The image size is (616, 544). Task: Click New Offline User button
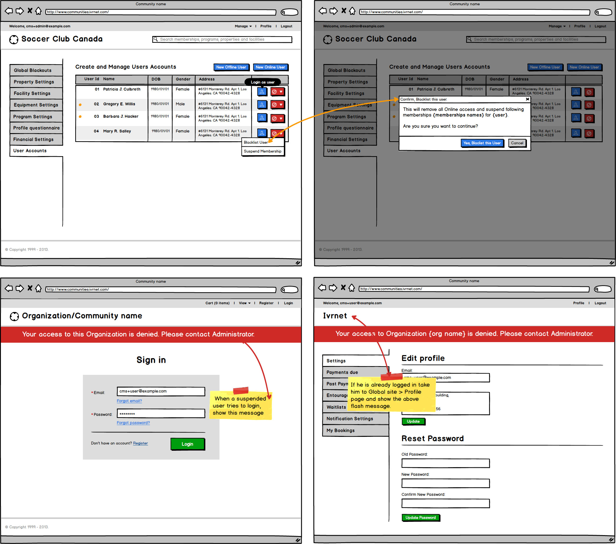(231, 67)
